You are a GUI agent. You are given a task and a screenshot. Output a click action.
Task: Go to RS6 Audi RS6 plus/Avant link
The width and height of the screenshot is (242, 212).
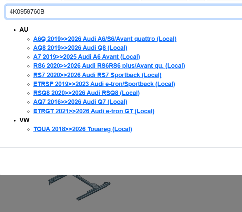pos(109,66)
